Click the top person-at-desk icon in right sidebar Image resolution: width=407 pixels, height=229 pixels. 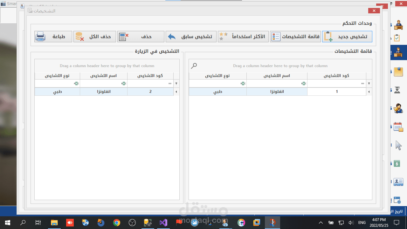tap(398, 24)
